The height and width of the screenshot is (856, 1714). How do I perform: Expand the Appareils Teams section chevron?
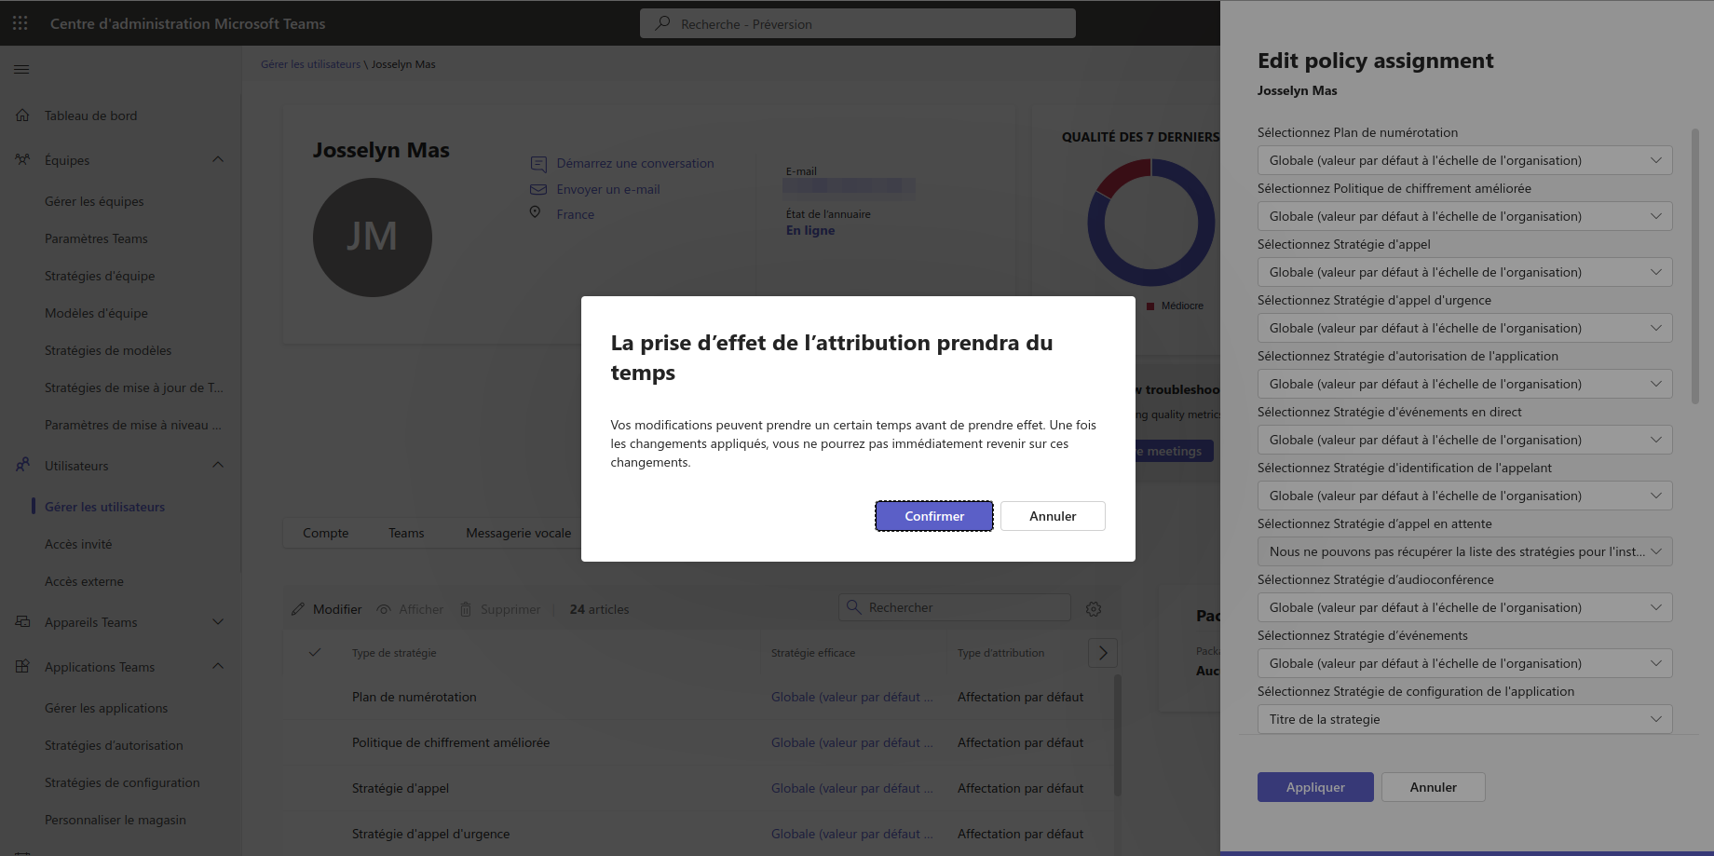click(218, 622)
